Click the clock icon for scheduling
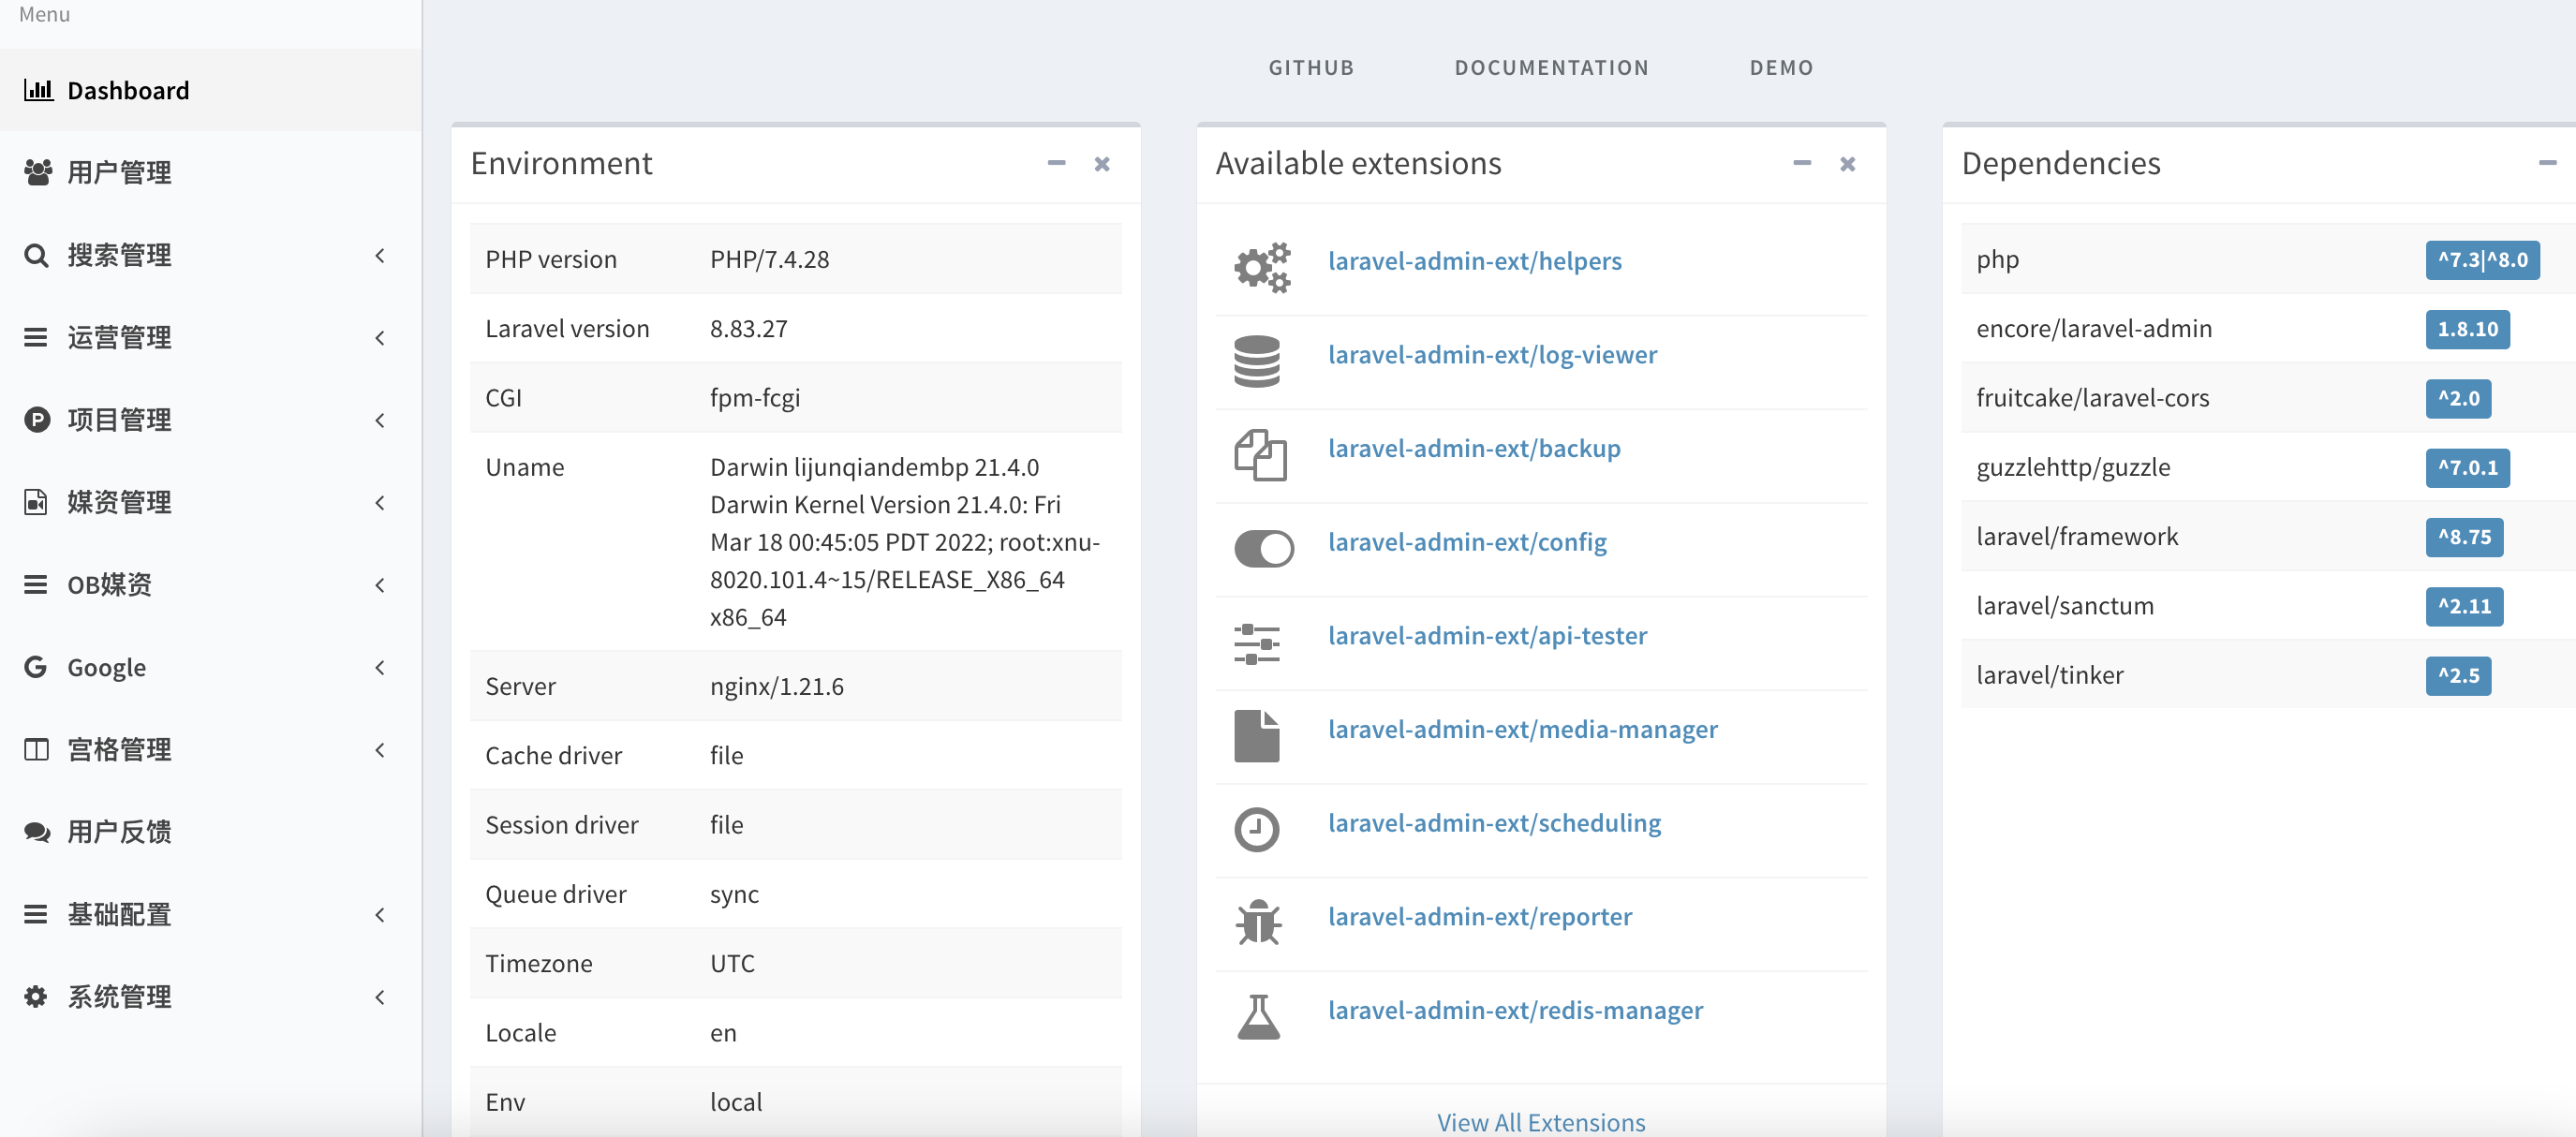 pyautogui.click(x=1257, y=829)
